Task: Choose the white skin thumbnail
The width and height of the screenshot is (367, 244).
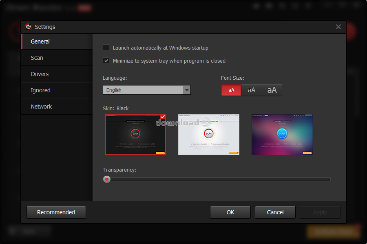Action: pos(209,134)
